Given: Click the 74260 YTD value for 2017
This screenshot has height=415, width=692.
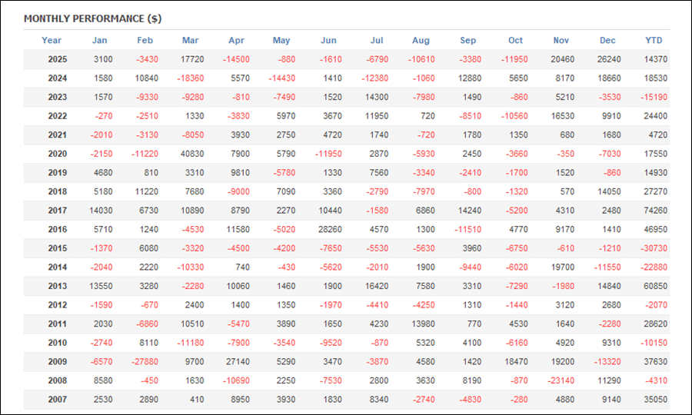Looking at the screenshot, I should tap(656, 210).
